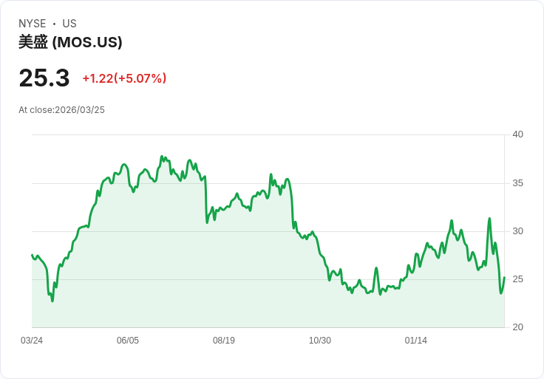Click the chart line's rightmost end point

coord(504,278)
